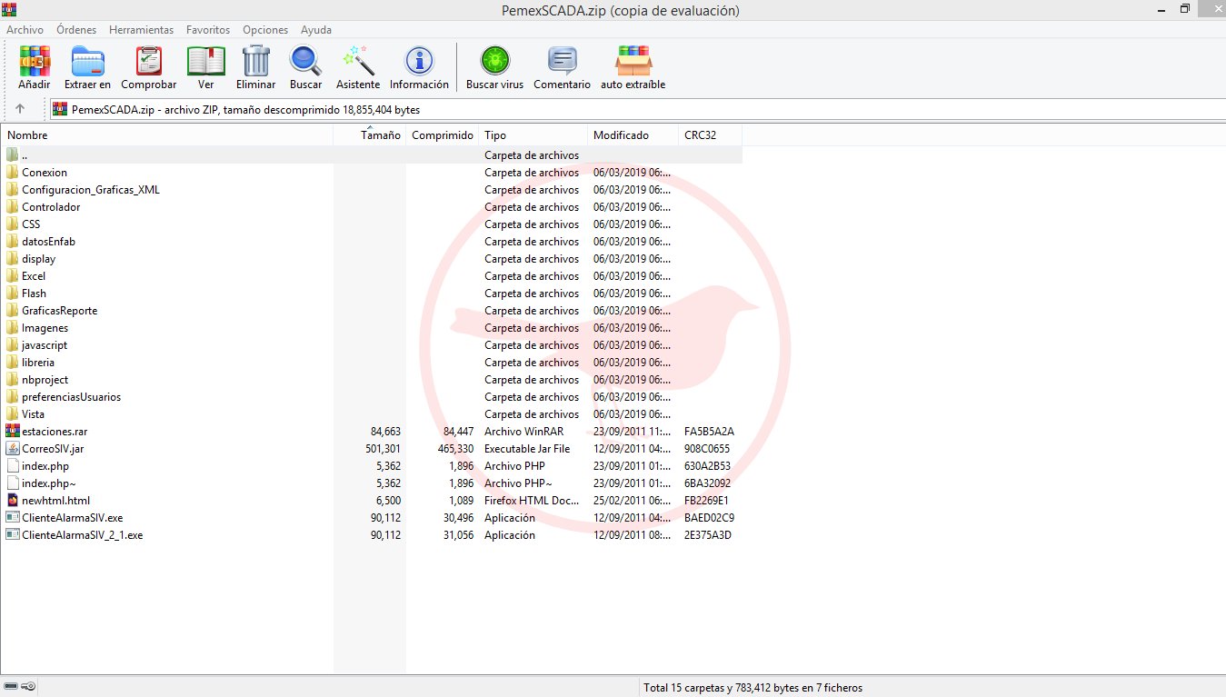
Task: Click the ClienteAlarmaSIV_2_1.exe application icon
Action: tap(12, 534)
